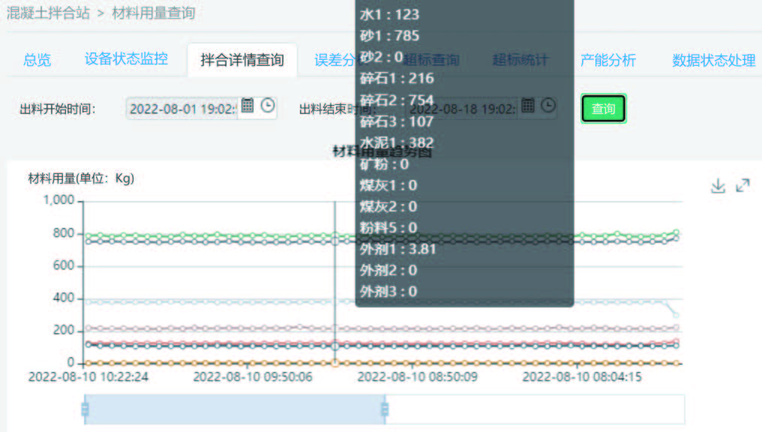
Task: Switch to the 数据状态处理 tab
Action: 713,60
